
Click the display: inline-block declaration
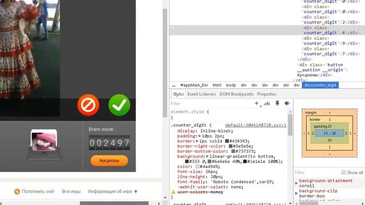[x=205, y=131]
